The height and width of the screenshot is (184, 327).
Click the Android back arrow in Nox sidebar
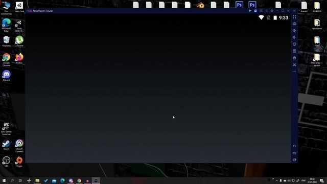(x=294, y=146)
